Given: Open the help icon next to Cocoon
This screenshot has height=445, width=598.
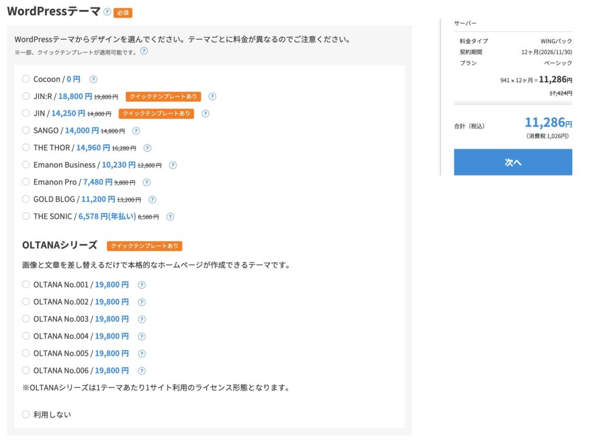Looking at the screenshot, I should click(93, 79).
